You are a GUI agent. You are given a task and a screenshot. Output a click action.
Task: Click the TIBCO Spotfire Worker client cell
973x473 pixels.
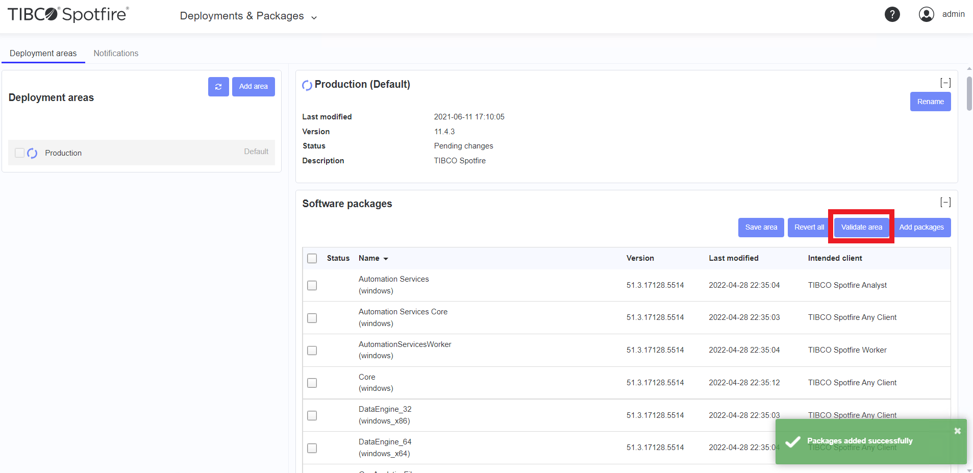pyautogui.click(x=847, y=350)
